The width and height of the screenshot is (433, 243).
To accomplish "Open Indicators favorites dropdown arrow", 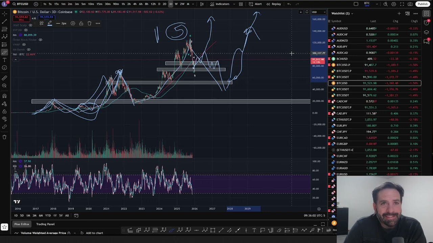I will pyautogui.click(x=233, y=4).
